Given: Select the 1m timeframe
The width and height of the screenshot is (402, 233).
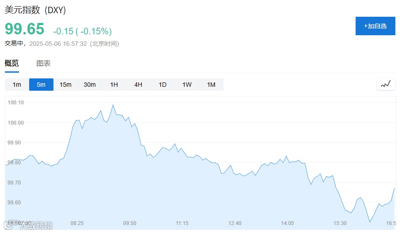Looking at the screenshot, I should click(17, 85).
